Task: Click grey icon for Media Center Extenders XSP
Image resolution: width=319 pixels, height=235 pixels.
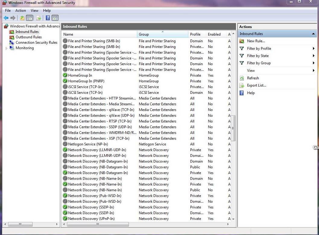Action: pyautogui.click(x=65, y=138)
